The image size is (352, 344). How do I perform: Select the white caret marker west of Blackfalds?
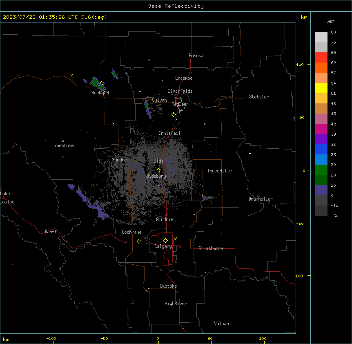pyautogui.click(x=140, y=92)
